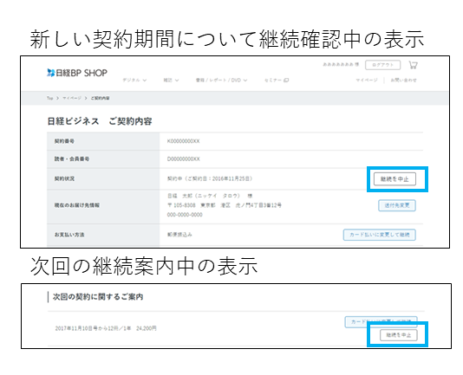This screenshot has width=463, height=375.
Task: Open the shopping cart icon
Action: [413, 65]
